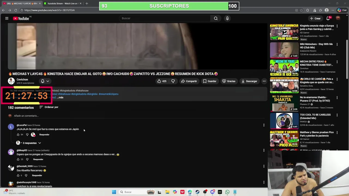Expand 3 respuestas under @LocoPei comment

tap(29, 143)
